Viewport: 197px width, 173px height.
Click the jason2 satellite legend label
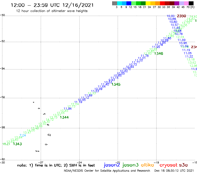112,165
